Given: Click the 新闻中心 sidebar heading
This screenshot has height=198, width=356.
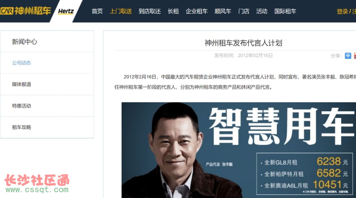Looking at the screenshot, I should click(x=24, y=42).
